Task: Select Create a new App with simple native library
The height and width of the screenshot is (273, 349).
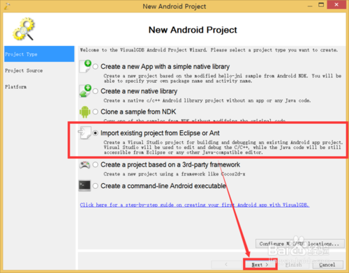Action: pyautogui.click(x=96, y=67)
